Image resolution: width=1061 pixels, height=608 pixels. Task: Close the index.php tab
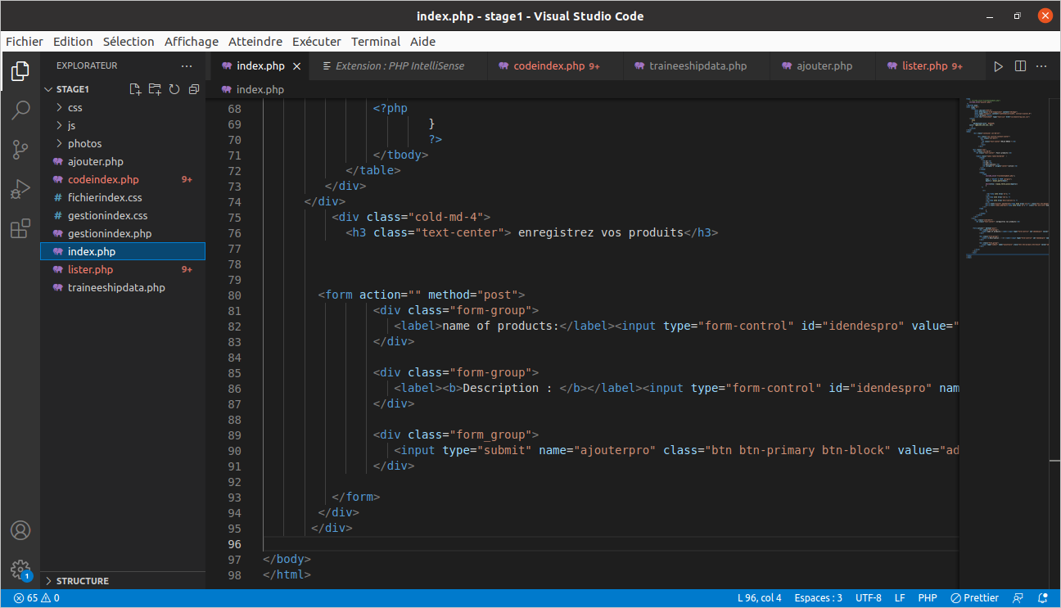[296, 66]
